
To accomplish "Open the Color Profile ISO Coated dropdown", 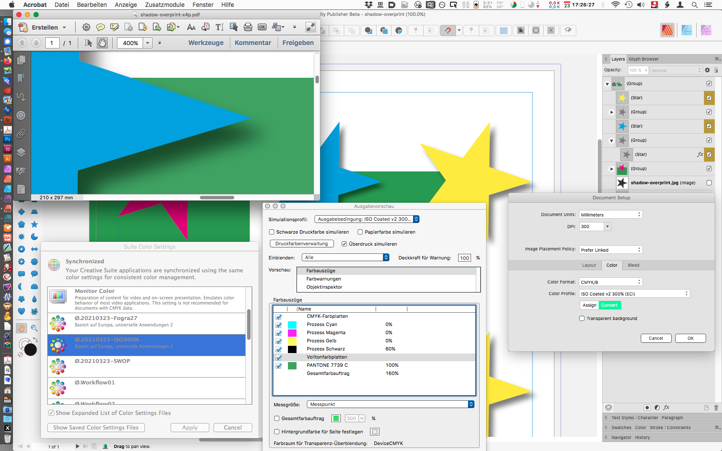I will (634, 293).
